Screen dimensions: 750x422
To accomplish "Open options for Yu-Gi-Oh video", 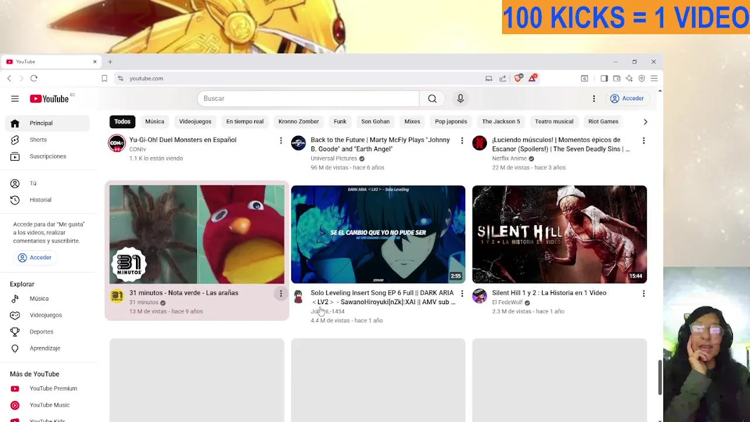I will [x=281, y=141].
